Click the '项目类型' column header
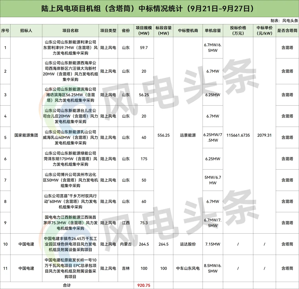 pos(108,30)
